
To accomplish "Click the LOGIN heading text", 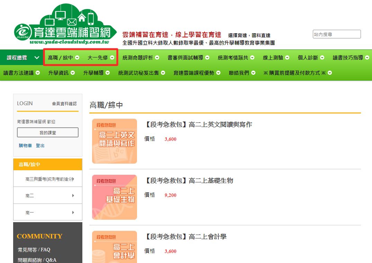I will (25, 103).
